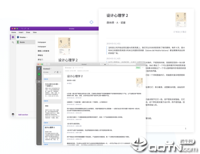Image resolution: width=200 pixels, height=154 pixels.
Task: Switch to the Draw ribbon tab
Action: tap(28, 32)
